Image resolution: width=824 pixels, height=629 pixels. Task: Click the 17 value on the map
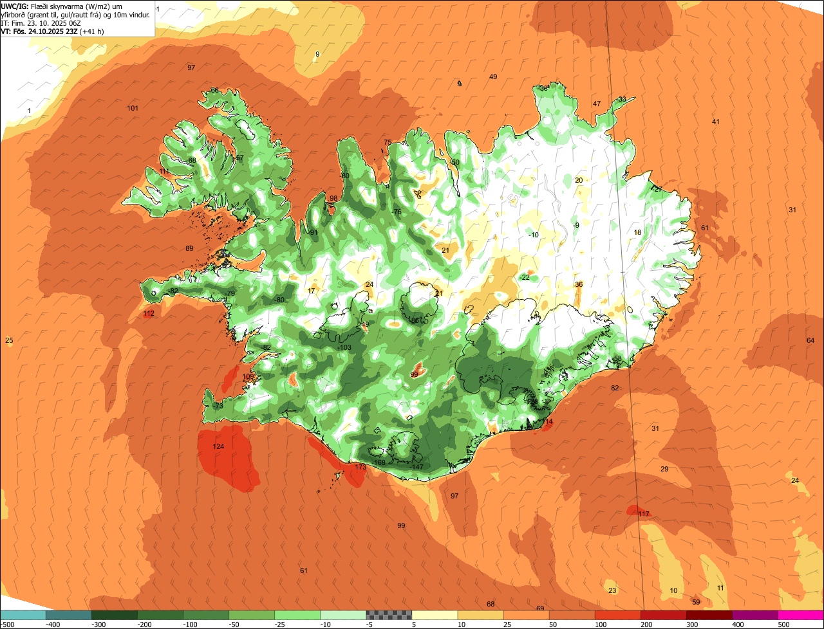(312, 291)
